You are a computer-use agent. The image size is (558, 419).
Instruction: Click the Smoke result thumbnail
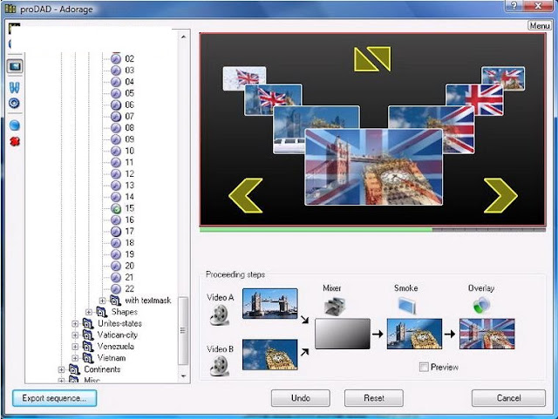pos(414,334)
